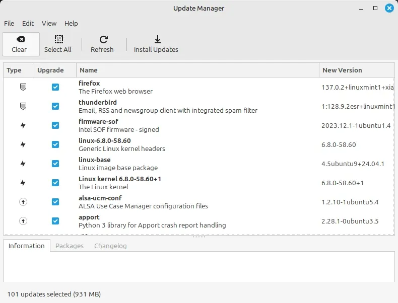Select the linux-6.8.0-58.60 package name
Image resolution: width=398 pixels, height=303 pixels.
click(105, 141)
